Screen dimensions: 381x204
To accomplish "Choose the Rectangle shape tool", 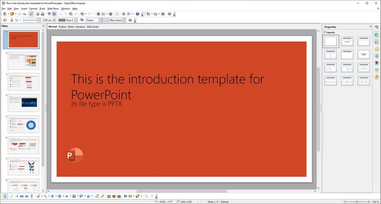I will coord(22,196).
